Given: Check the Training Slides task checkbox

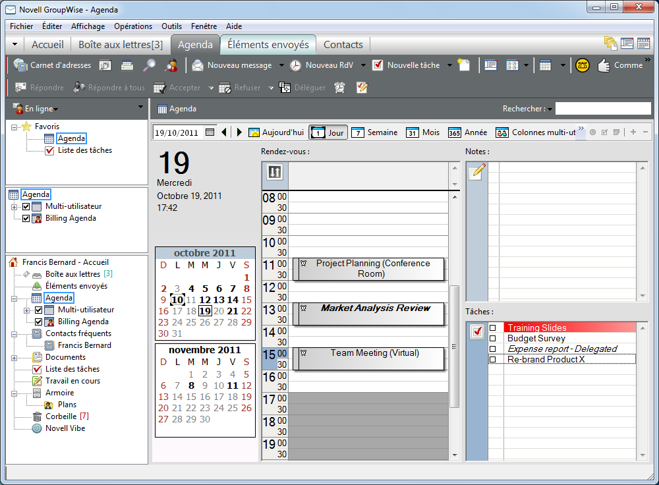Looking at the screenshot, I should (x=492, y=328).
